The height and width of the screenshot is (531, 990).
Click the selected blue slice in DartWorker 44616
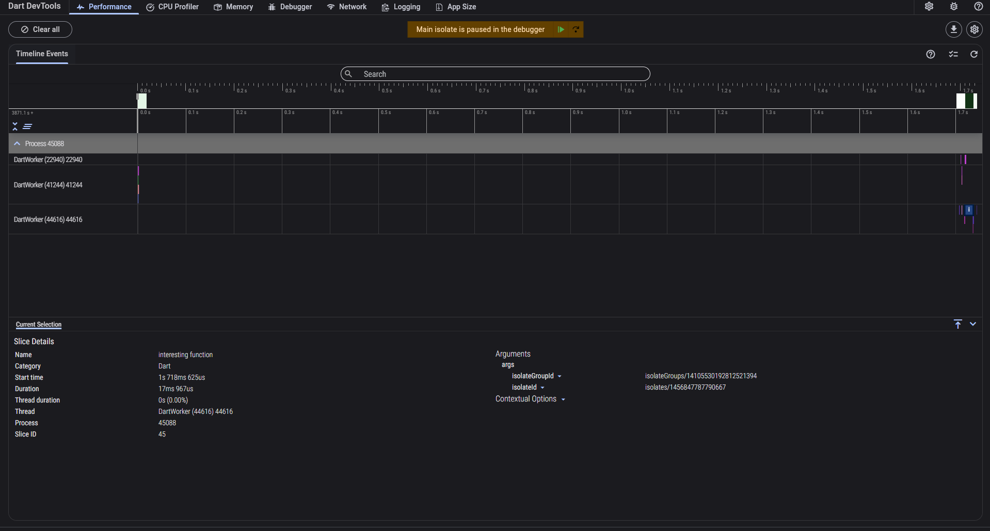[969, 210]
